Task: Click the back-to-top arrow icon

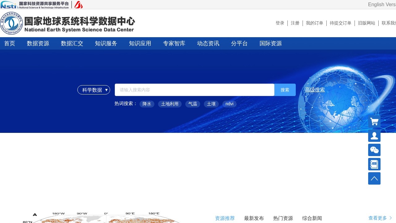Action: (x=374, y=178)
